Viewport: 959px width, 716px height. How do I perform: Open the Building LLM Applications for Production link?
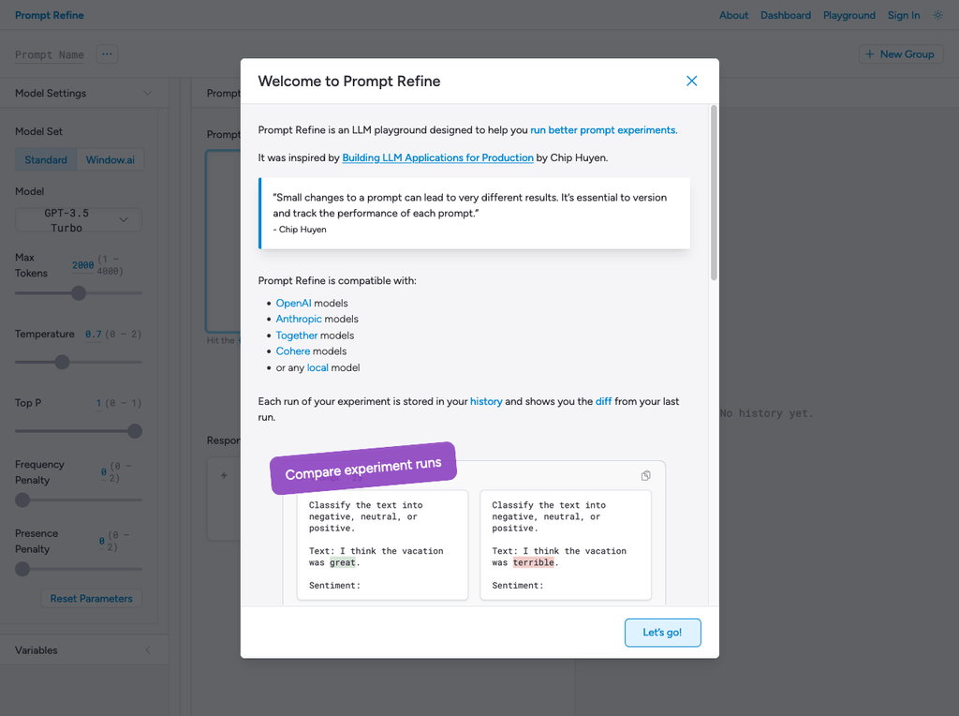pos(437,157)
